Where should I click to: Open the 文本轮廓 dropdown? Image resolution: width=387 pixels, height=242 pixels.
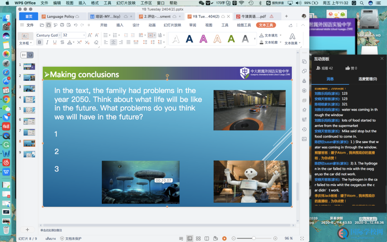click(281, 42)
